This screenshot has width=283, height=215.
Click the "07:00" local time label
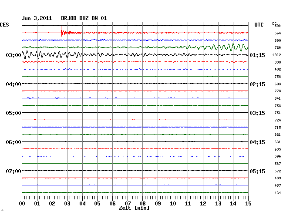[13, 171]
